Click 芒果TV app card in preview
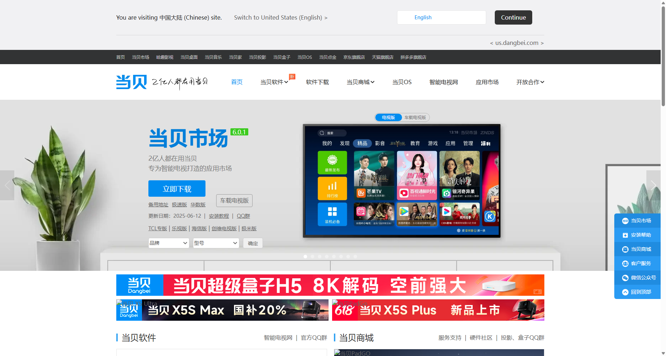This screenshot has height=356, width=666. (374, 175)
